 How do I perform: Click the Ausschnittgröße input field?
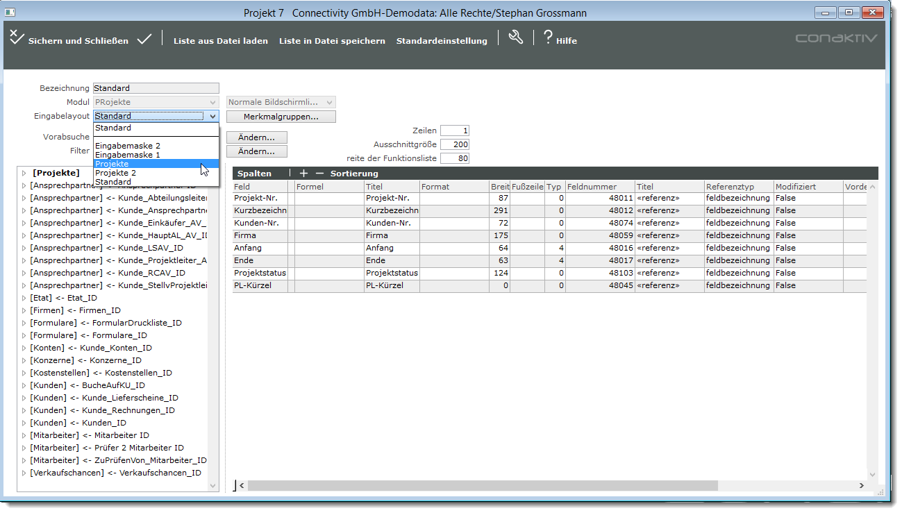(x=455, y=144)
